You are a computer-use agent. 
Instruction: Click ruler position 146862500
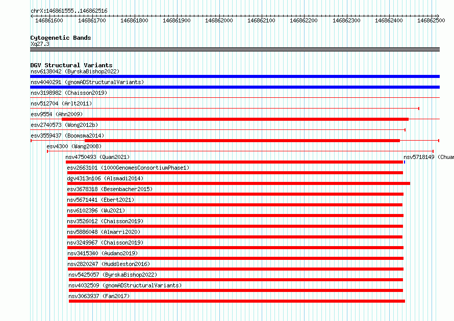[x=431, y=20]
